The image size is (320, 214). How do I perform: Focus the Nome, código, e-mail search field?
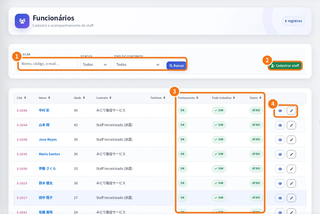pyautogui.click(x=48, y=64)
